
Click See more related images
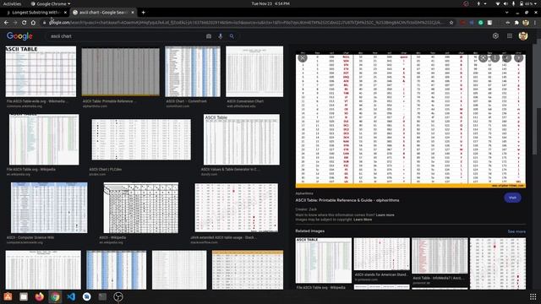pos(516,231)
